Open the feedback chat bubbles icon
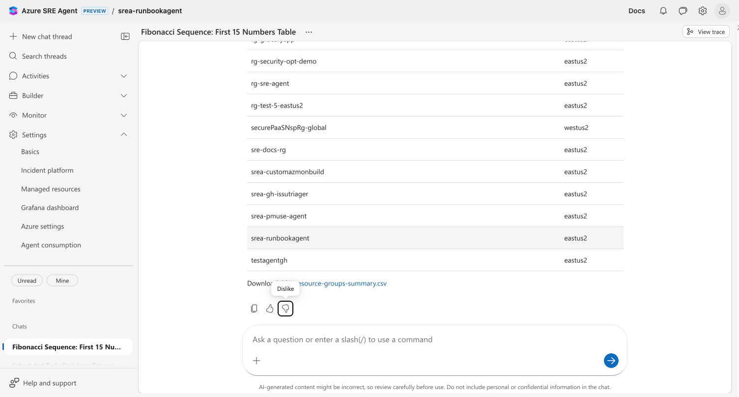The height and width of the screenshot is (397, 739). pos(683,11)
